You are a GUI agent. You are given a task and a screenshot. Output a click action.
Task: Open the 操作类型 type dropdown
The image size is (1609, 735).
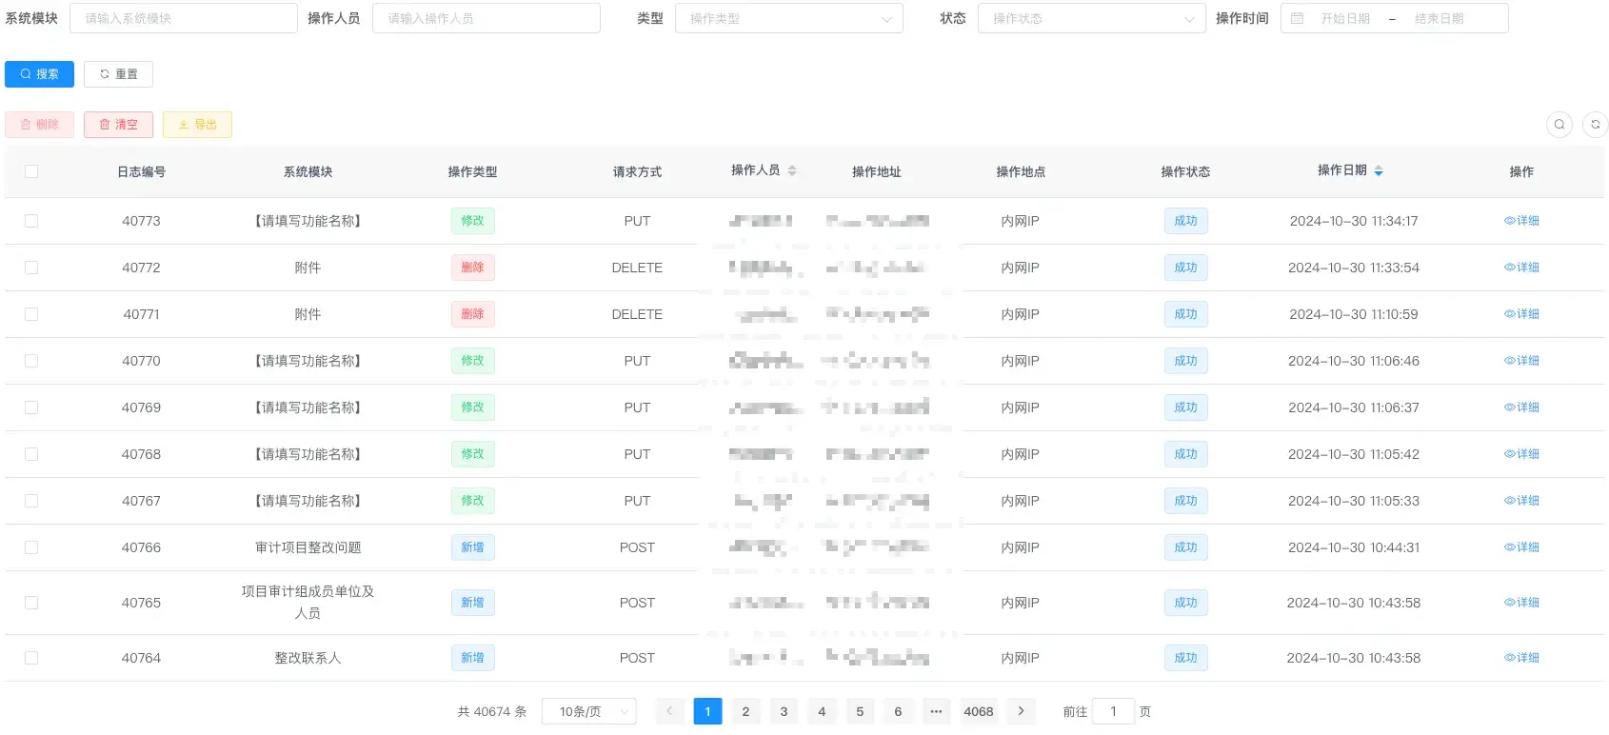tap(788, 18)
